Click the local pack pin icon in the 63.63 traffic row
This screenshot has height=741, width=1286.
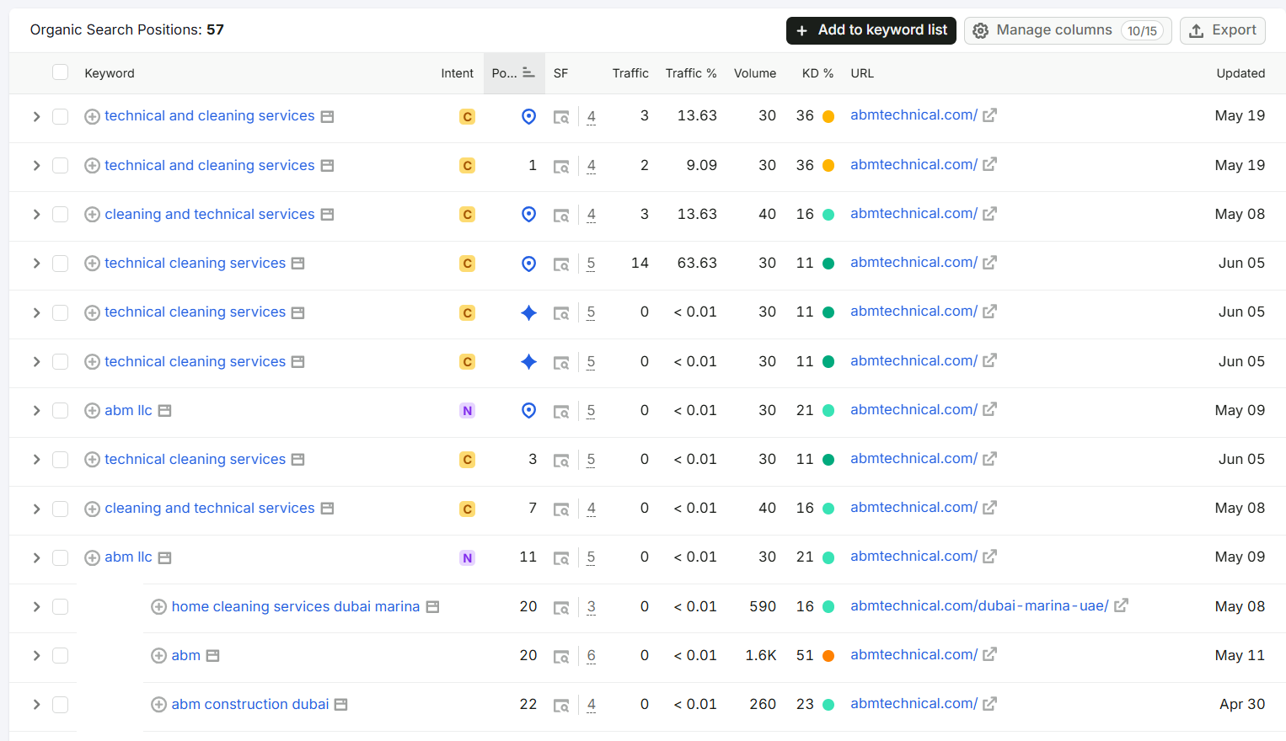click(x=528, y=264)
